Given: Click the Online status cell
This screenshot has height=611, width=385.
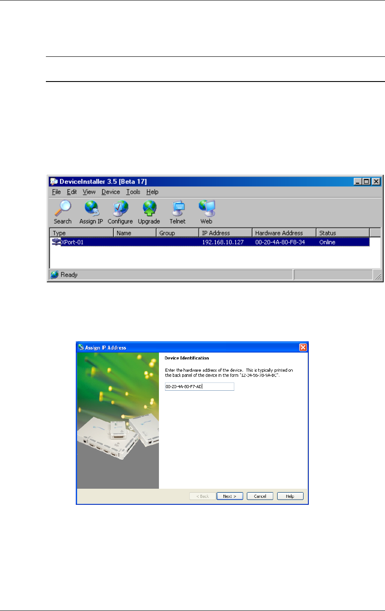Looking at the screenshot, I should [x=327, y=242].
